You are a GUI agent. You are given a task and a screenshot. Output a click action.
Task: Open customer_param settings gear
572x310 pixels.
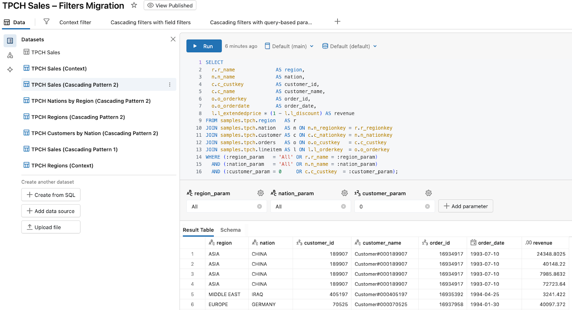429,193
